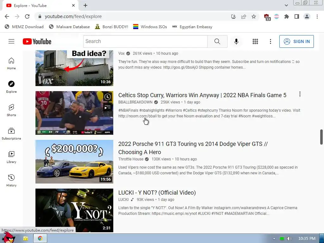The image size is (324, 243).
Task: Open the Vox channel name
Action: (121, 53)
